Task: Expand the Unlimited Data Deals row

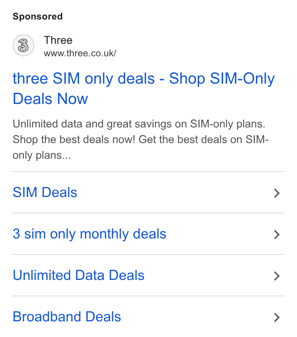Action: pos(148,275)
